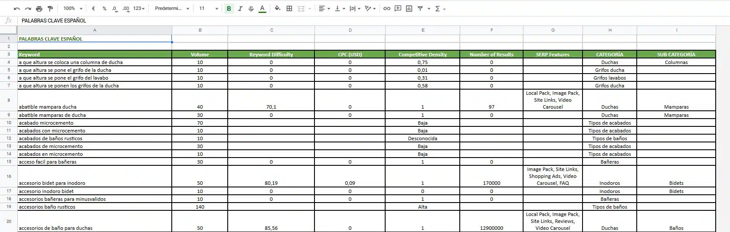Open the vertical align dropdown
730x232 pixels.
point(340,9)
